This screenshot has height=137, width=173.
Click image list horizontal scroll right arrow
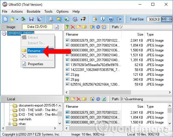pyautogui.click(x=170, y=92)
